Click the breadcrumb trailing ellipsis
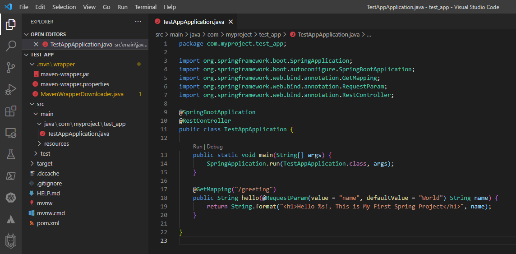516x254 pixels. [369, 35]
